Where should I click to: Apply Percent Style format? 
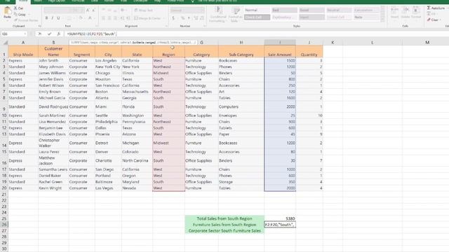(182, 18)
